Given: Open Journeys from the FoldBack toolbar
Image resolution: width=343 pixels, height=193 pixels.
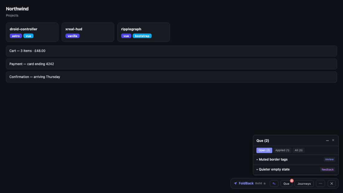Looking at the screenshot, I should 304,184.
